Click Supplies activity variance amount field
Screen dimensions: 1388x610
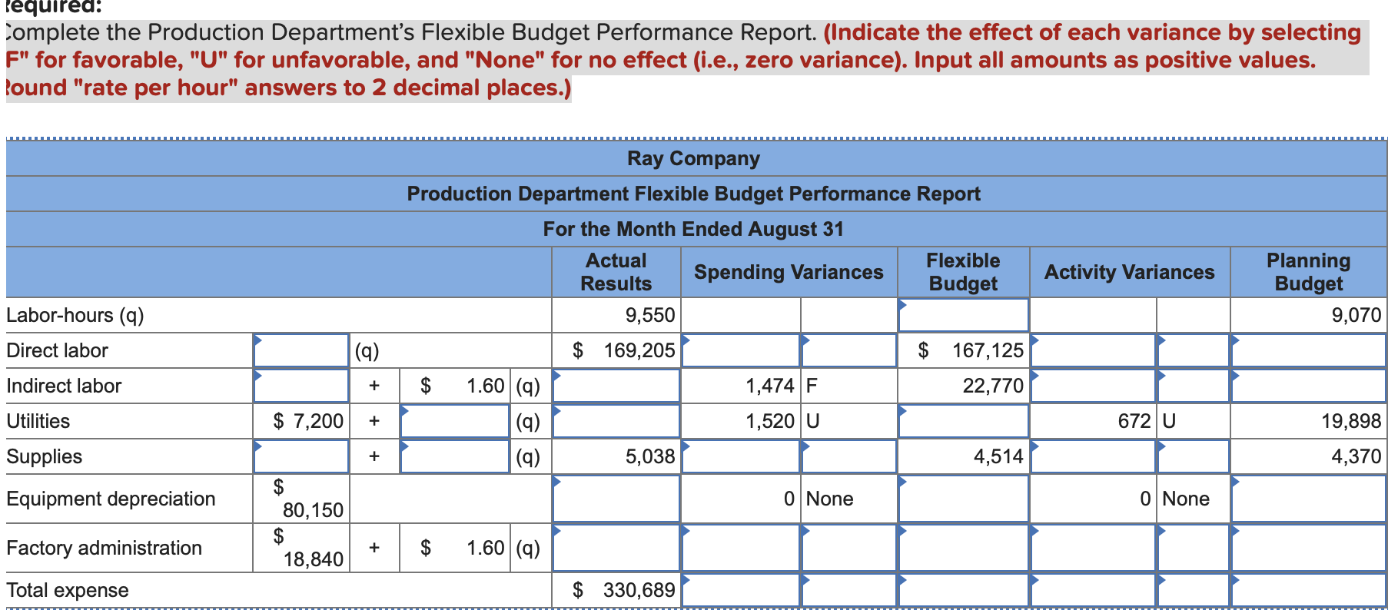tap(1094, 456)
